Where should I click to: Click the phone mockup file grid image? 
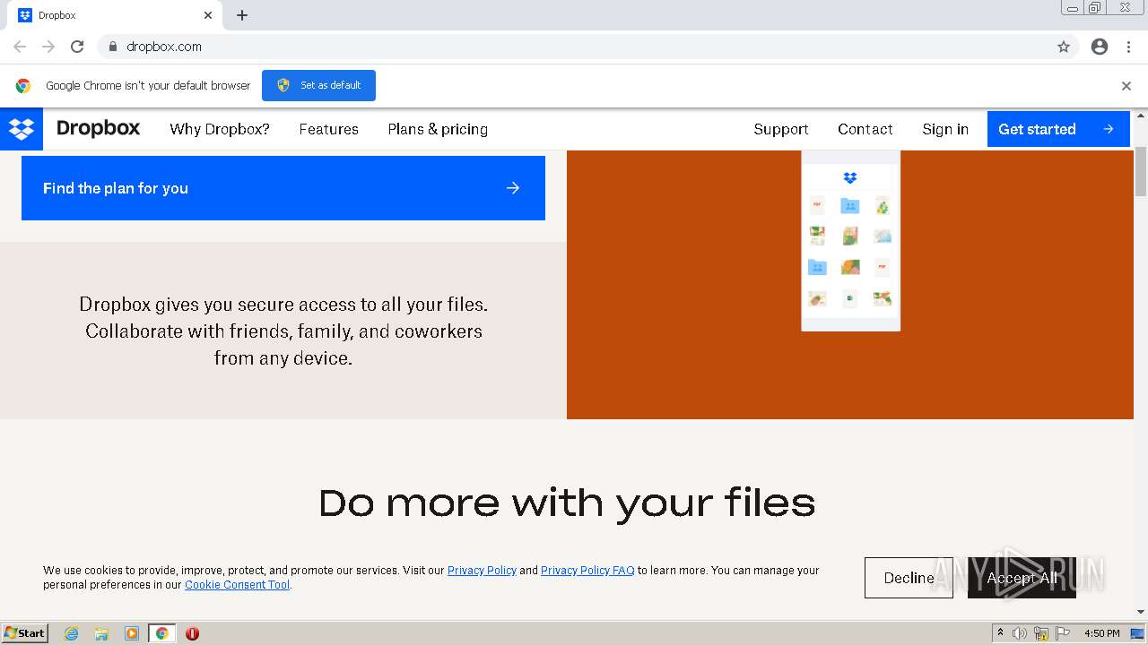(x=850, y=241)
